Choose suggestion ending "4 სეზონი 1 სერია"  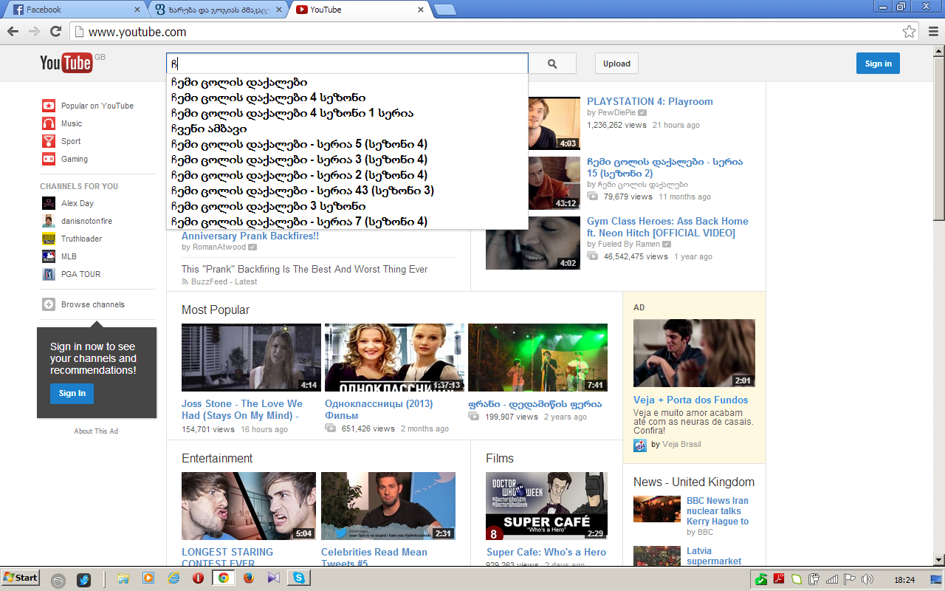347,113
